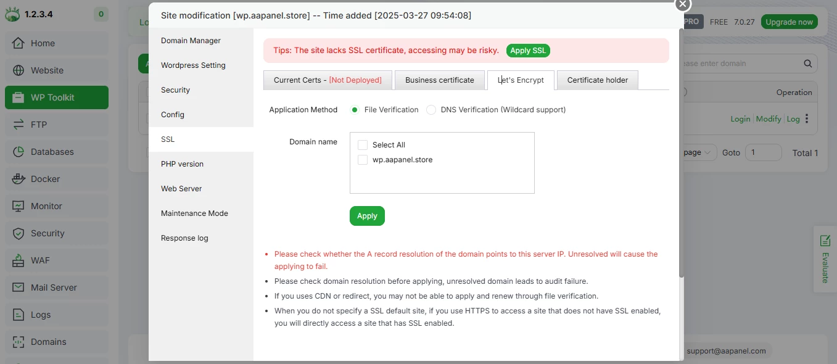837x364 pixels.
Task: Collapse the Evaluate panel on the right edge
Action: [825, 259]
